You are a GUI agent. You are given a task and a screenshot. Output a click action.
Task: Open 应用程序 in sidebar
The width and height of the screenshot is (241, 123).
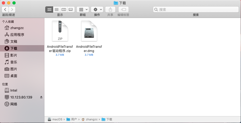(22, 35)
